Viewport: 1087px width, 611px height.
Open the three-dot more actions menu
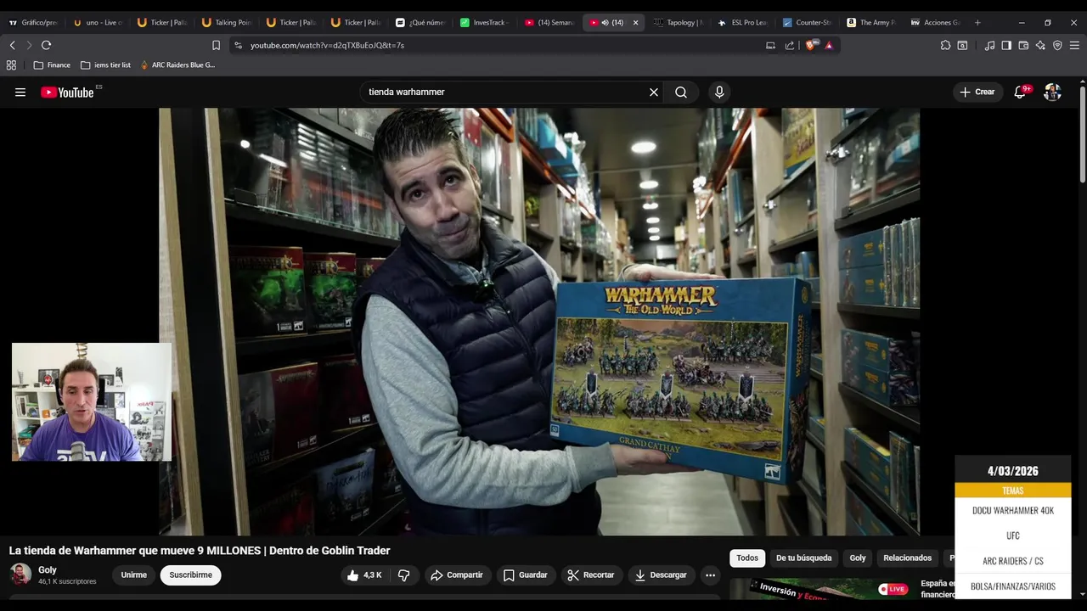711,575
